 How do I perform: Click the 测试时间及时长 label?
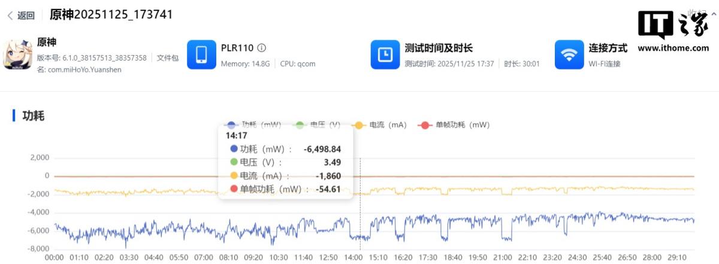coord(439,47)
